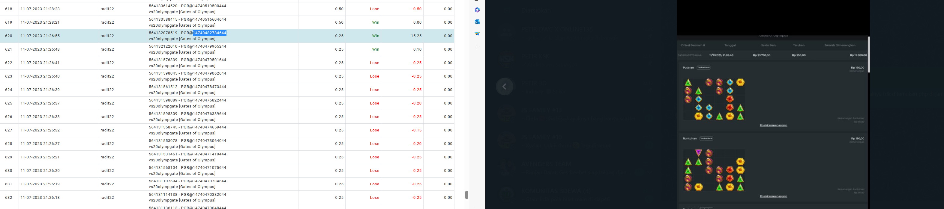Click the 15.25 amount in row 620
944x209 pixels.
pos(416,36)
